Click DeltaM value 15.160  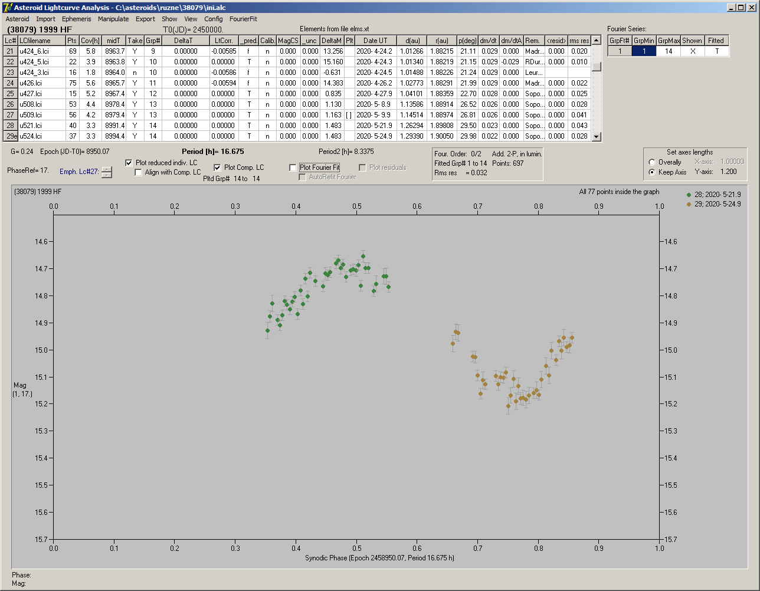click(x=332, y=62)
